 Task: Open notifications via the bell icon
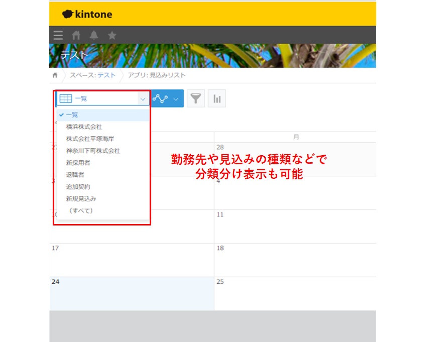[94, 35]
